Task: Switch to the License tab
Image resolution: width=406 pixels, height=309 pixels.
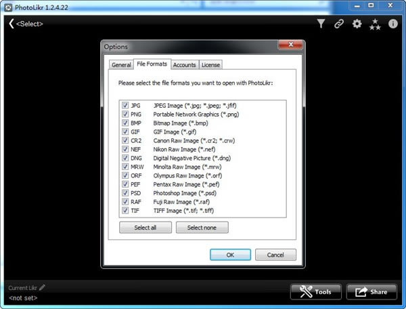Action: click(x=210, y=65)
